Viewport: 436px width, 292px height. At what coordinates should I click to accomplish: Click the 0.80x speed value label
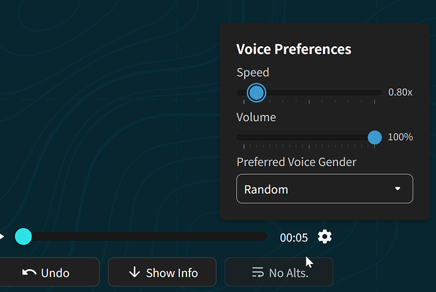coord(400,92)
